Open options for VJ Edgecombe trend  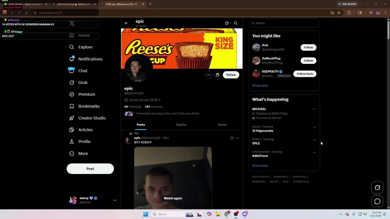click(x=314, y=127)
